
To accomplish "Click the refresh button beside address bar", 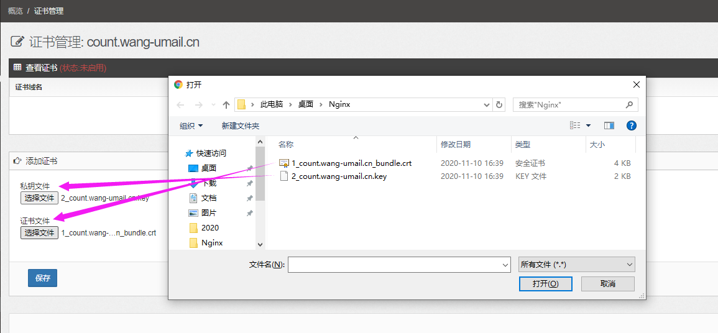I will point(499,105).
